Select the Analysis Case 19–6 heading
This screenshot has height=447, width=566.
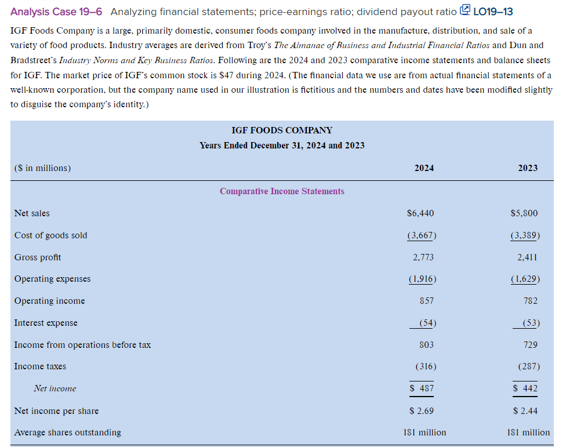(x=56, y=12)
